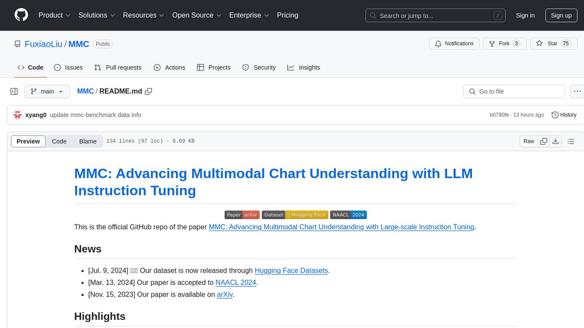Open the MMC repository name link

tap(79, 44)
